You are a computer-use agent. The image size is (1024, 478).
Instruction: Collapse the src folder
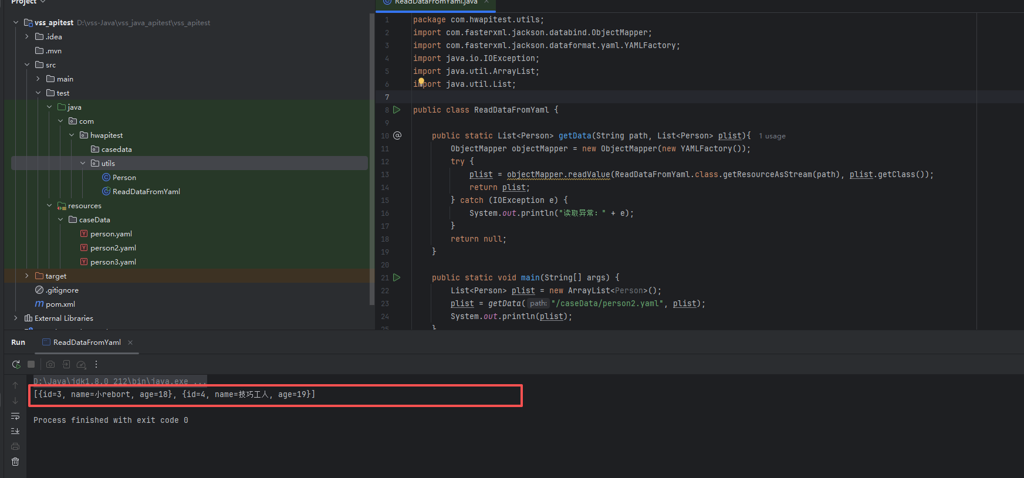(27, 65)
